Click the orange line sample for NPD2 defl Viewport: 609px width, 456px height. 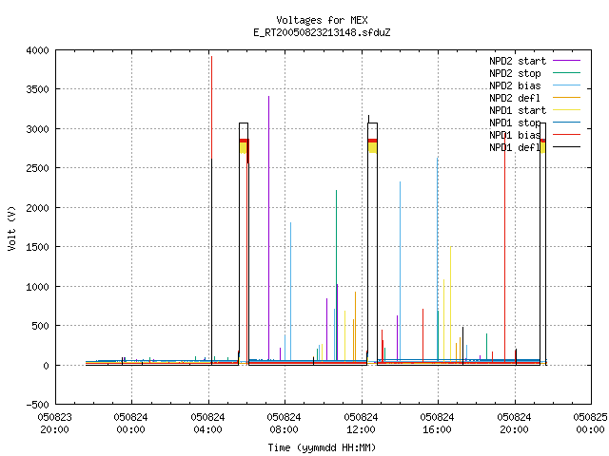pos(566,98)
